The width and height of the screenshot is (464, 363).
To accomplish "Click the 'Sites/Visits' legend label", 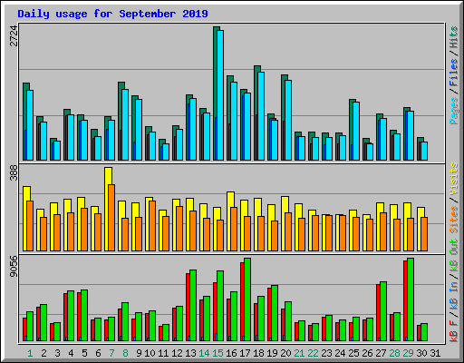I will click(x=454, y=198).
